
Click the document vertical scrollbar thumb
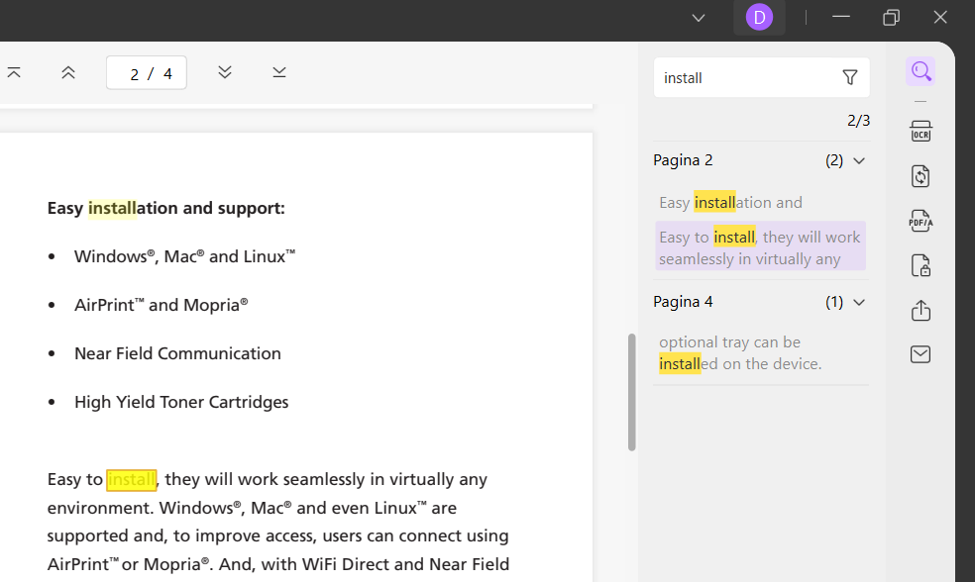632,392
